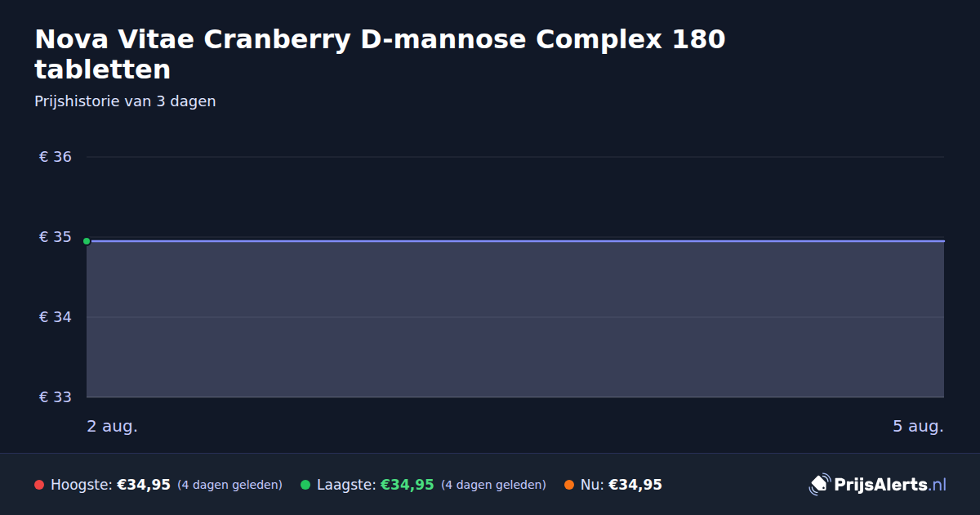Click the green Laagste €34,95 value
Viewport: 980px width, 515px height.
407,485
